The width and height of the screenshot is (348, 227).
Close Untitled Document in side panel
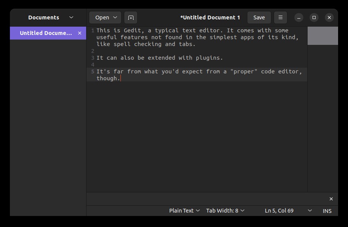(80, 33)
